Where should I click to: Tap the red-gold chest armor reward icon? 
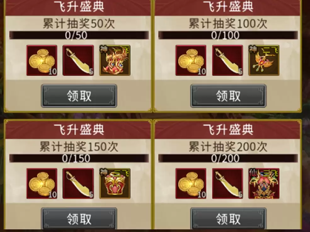115,184
